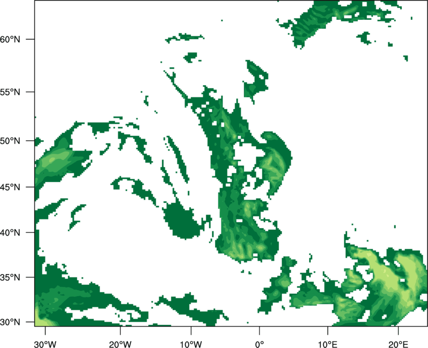The height and width of the screenshot is (348, 428).
Task: Click the 40°N latitude label
Action: [x=10, y=232]
